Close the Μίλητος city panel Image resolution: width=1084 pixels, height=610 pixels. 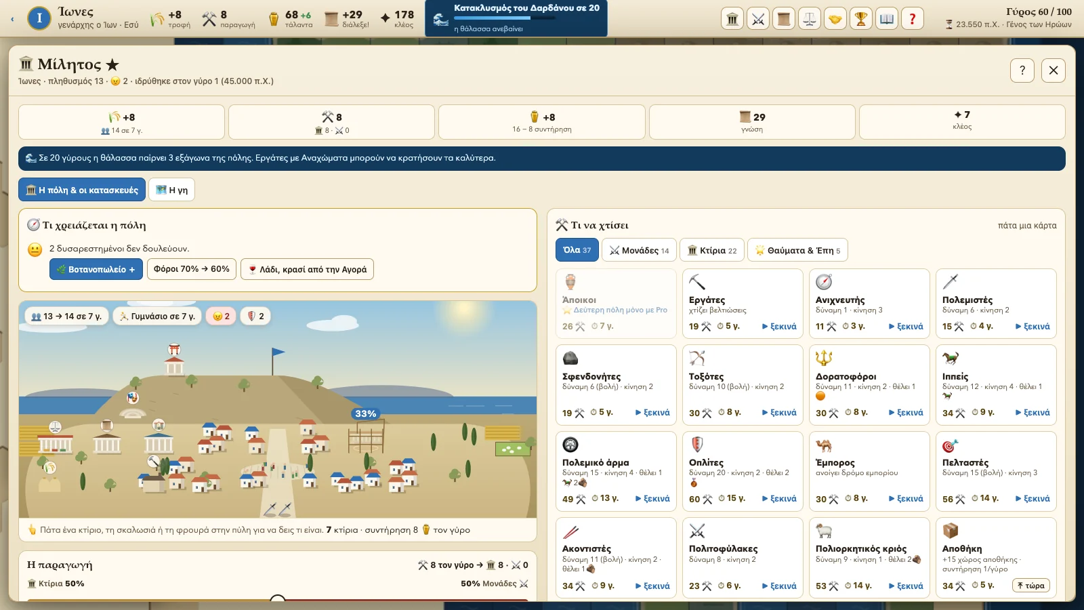point(1054,70)
